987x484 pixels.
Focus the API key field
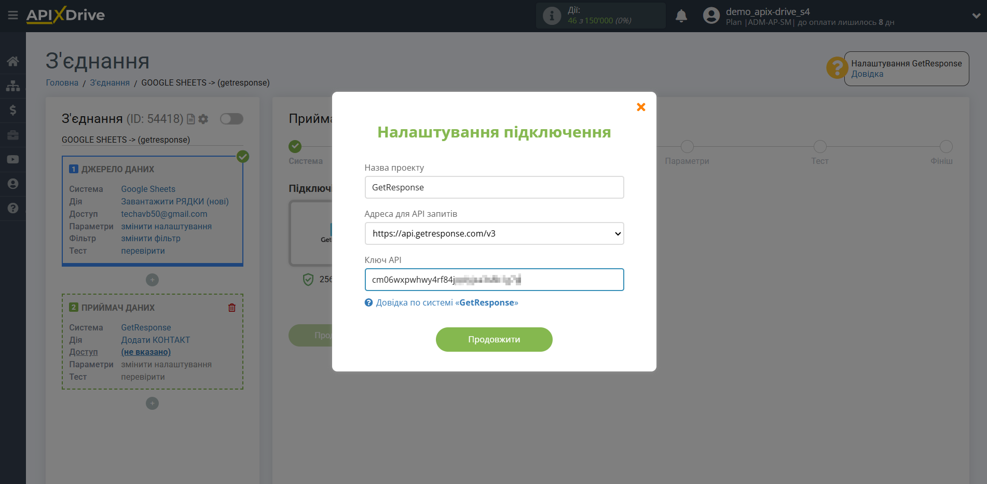point(494,280)
